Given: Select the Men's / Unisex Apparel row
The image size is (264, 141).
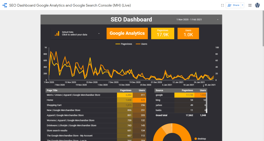Looking at the screenshot, I should [x=96, y=95].
